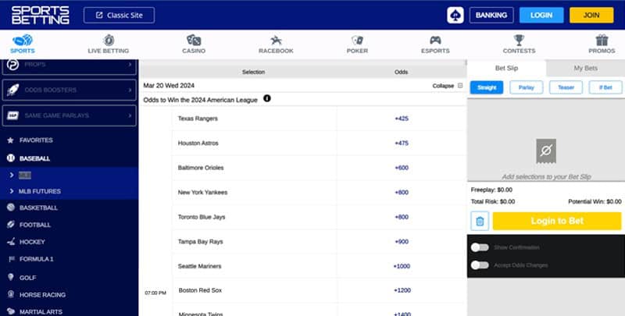The width and height of the screenshot is (625, 316).
Task: Pick Seattle Mariners +1000 odds
Action: coord(402,266)
